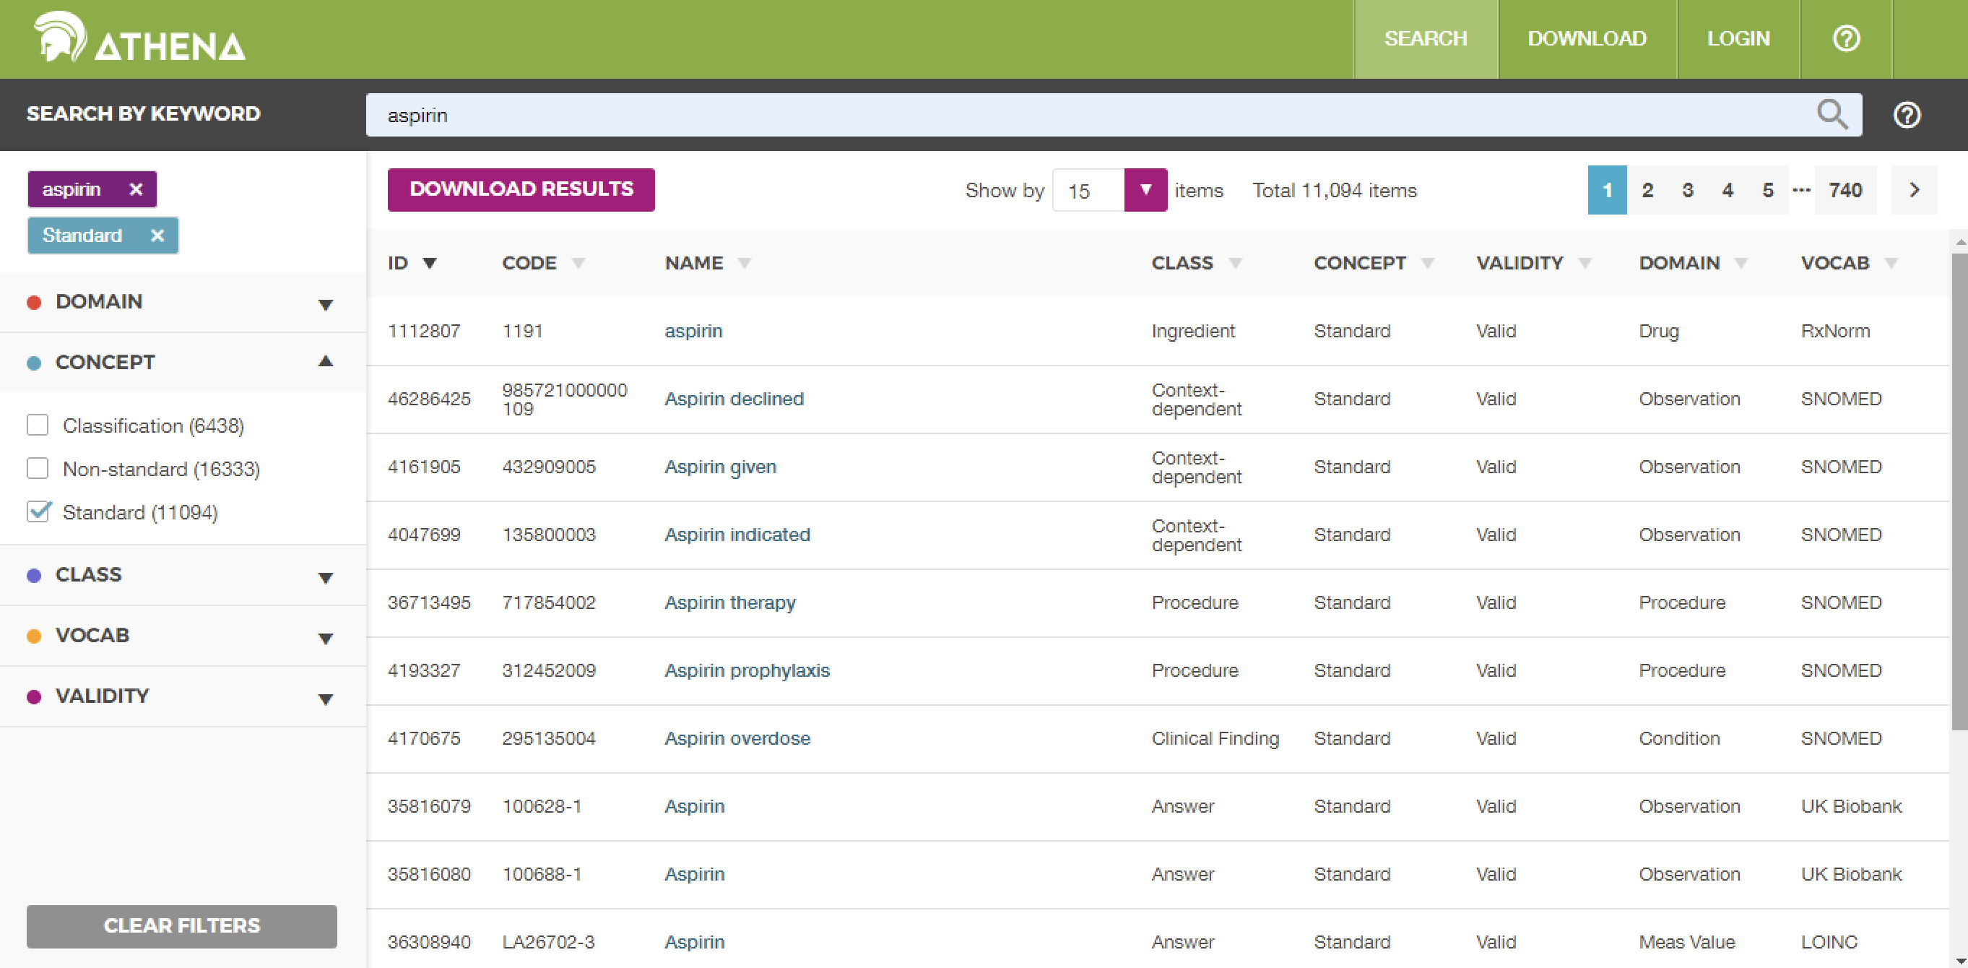
Task: Uncheck the Standard (11094) checkbox
Action: click(x=38, y=512)
